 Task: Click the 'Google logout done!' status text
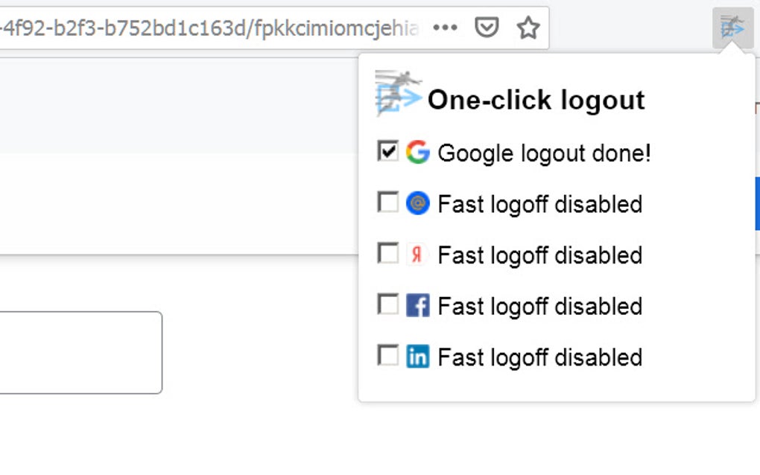[544, 153]
